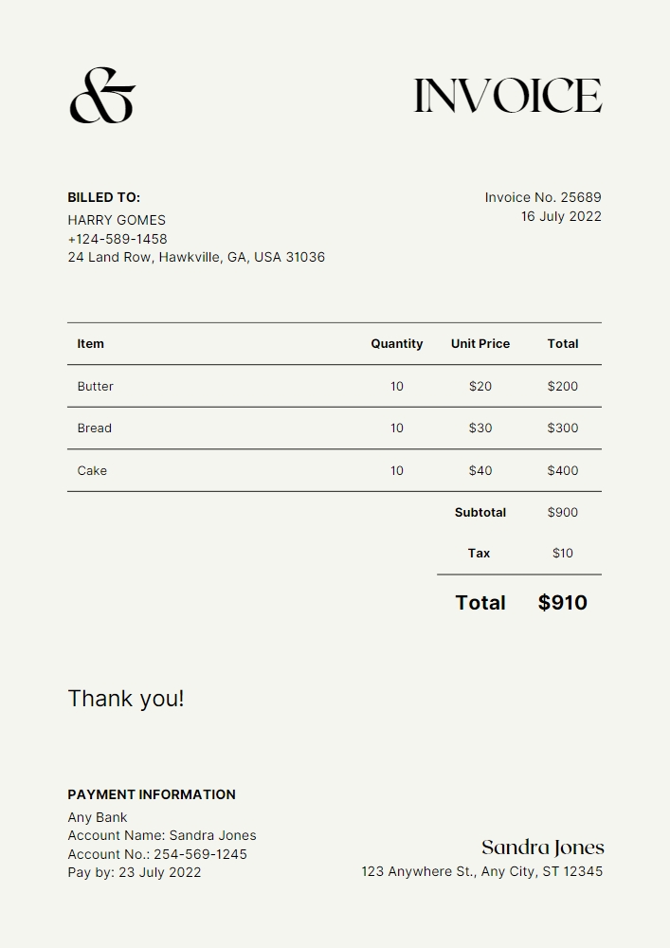Image resolution: width=670 pixels, height=948 pixels.
Task: Click the Invoice No. 25689 text
Action: pos(543,197)
